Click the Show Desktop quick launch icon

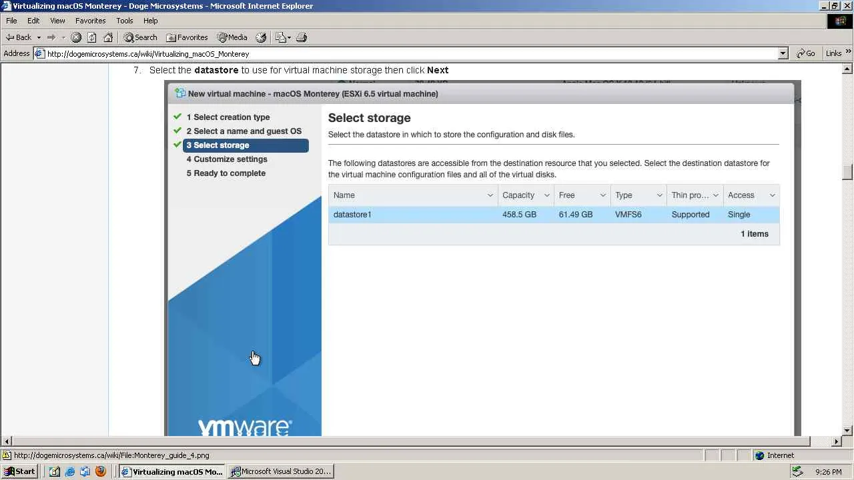click(x=55, y=471)
